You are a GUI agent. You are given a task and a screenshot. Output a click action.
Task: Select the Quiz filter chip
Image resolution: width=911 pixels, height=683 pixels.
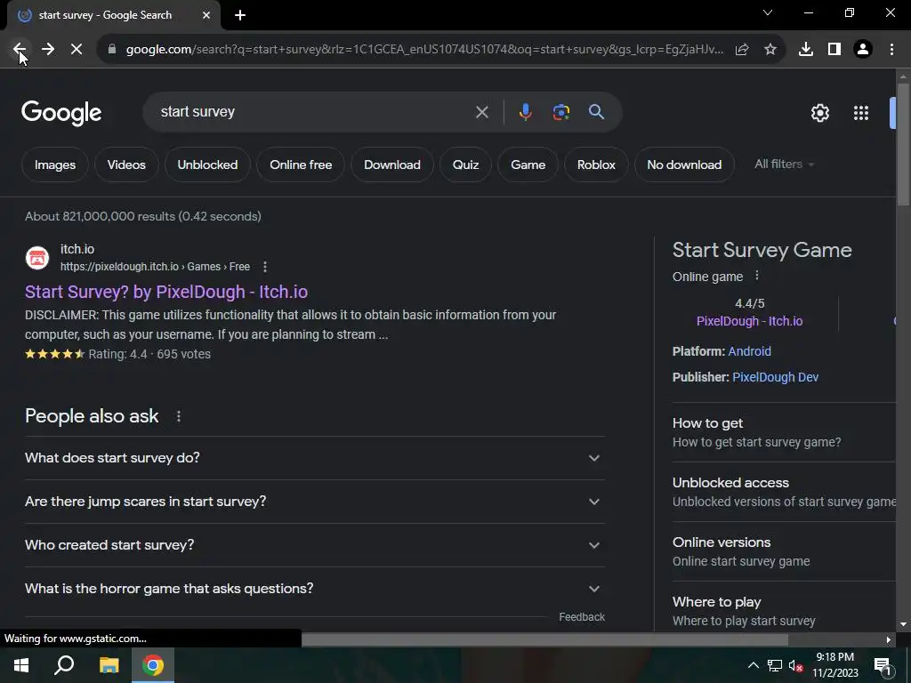(465, 165)
